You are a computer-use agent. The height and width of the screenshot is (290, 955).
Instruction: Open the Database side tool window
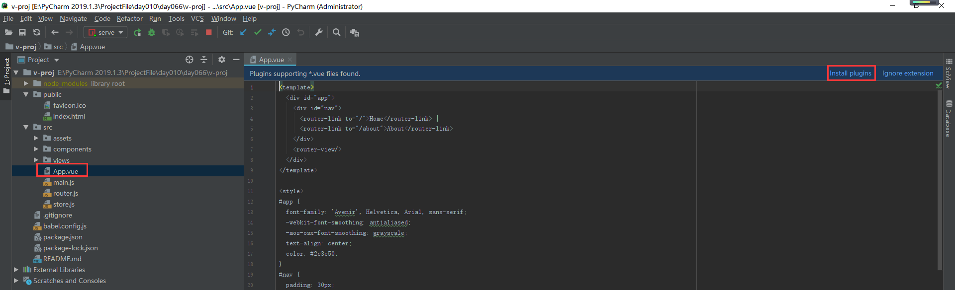point(949,119)
